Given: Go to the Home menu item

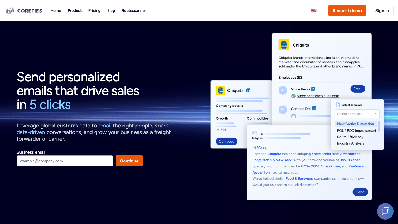Looking at the screenshot, I should coord(56,10).
